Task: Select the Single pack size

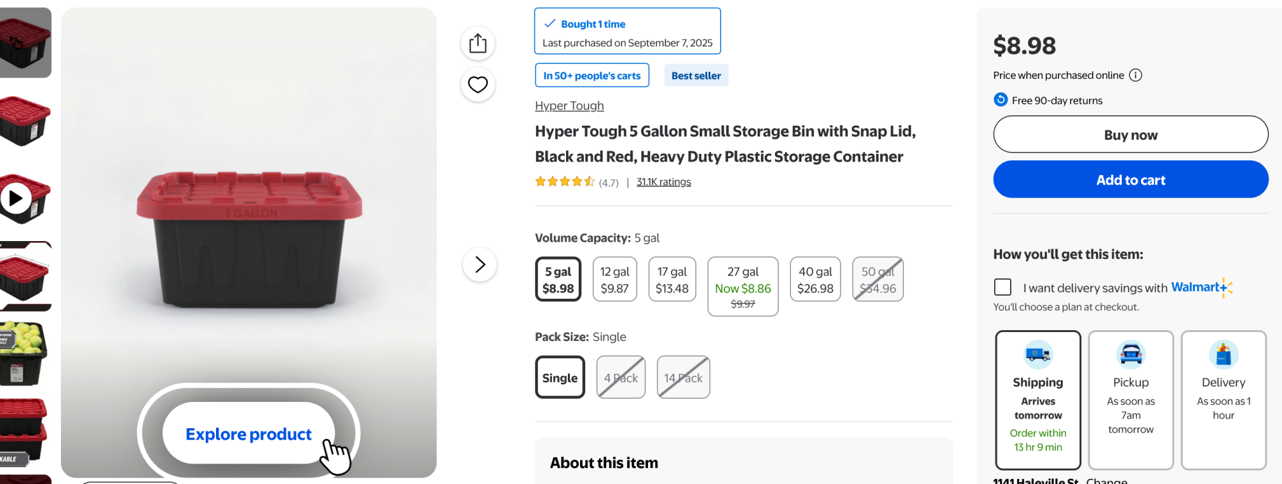Action: point(560,378)
